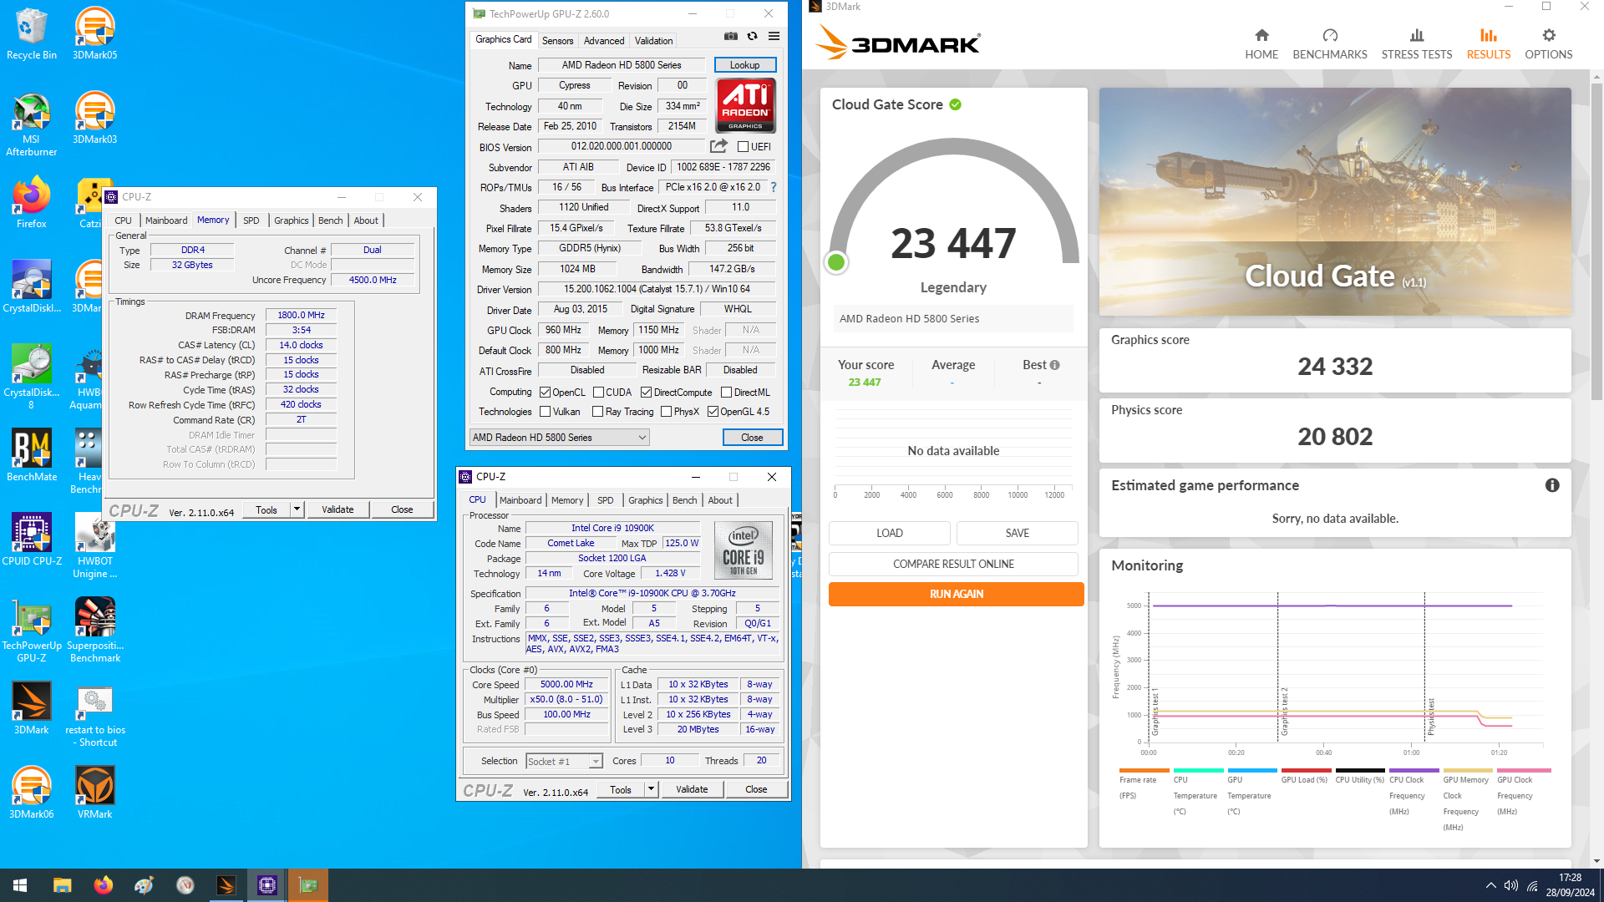Toggle Ray Tracing checkbox
This screenshot has height=902, width=1604.
pos(598,412)
